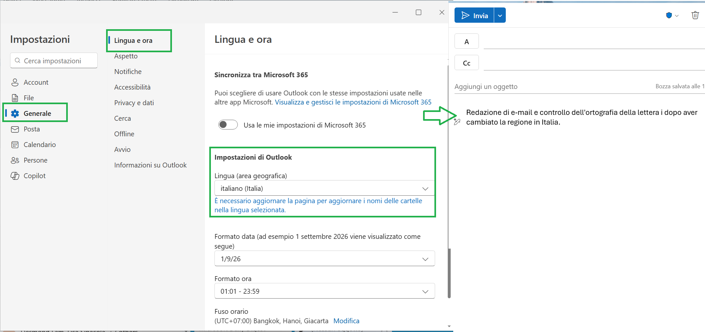Go to Accessibilità settings

click(132, 87)
